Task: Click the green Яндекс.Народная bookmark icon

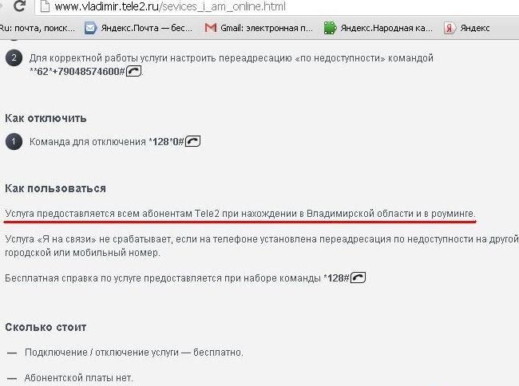Action: (x=330, y=28)
